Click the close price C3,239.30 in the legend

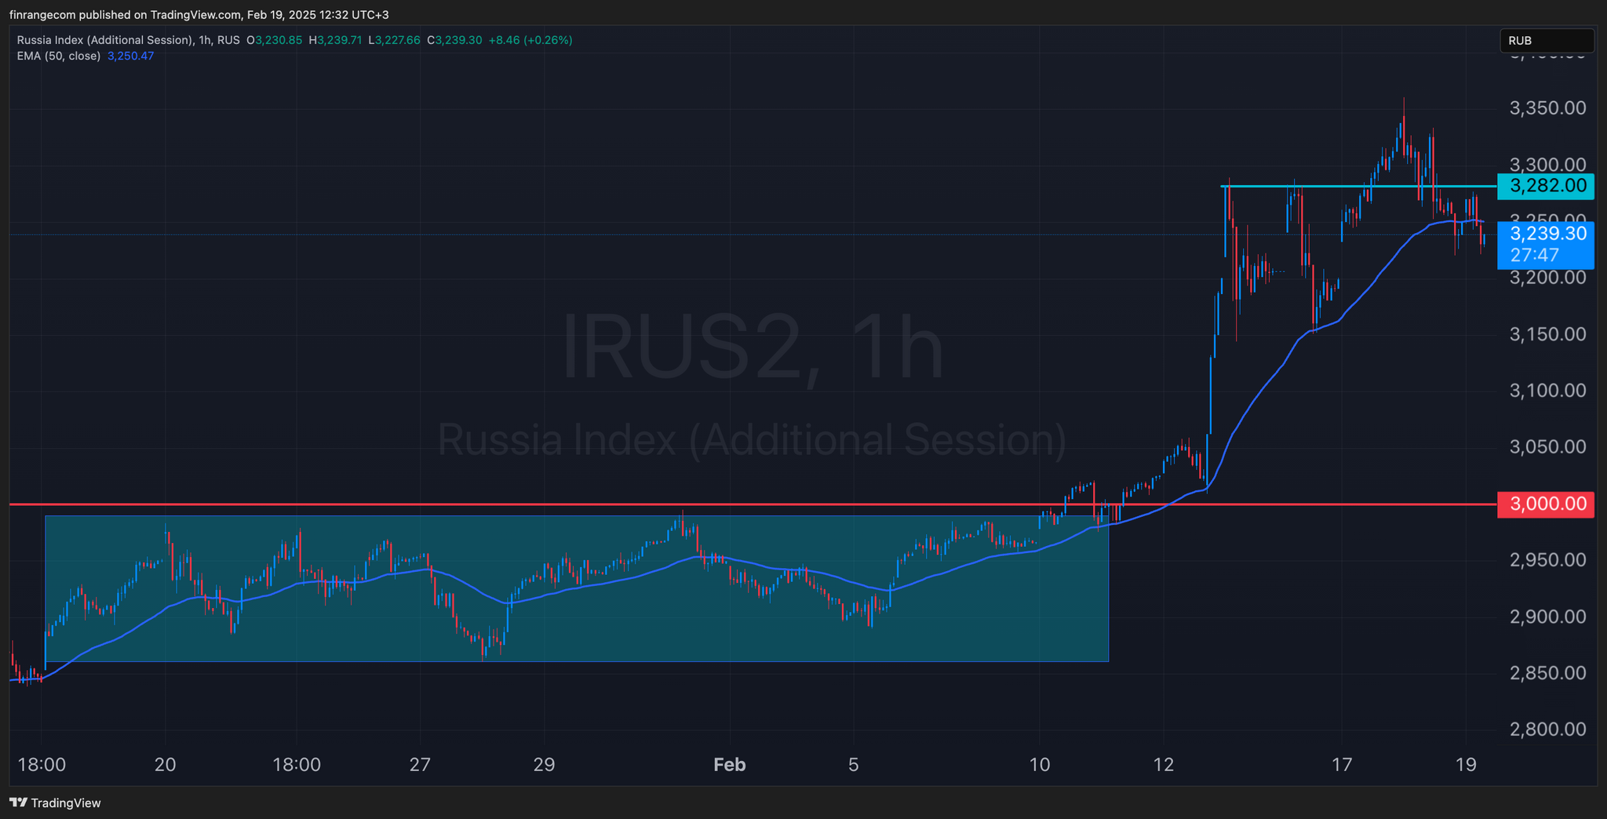click(x=454, y=40)
